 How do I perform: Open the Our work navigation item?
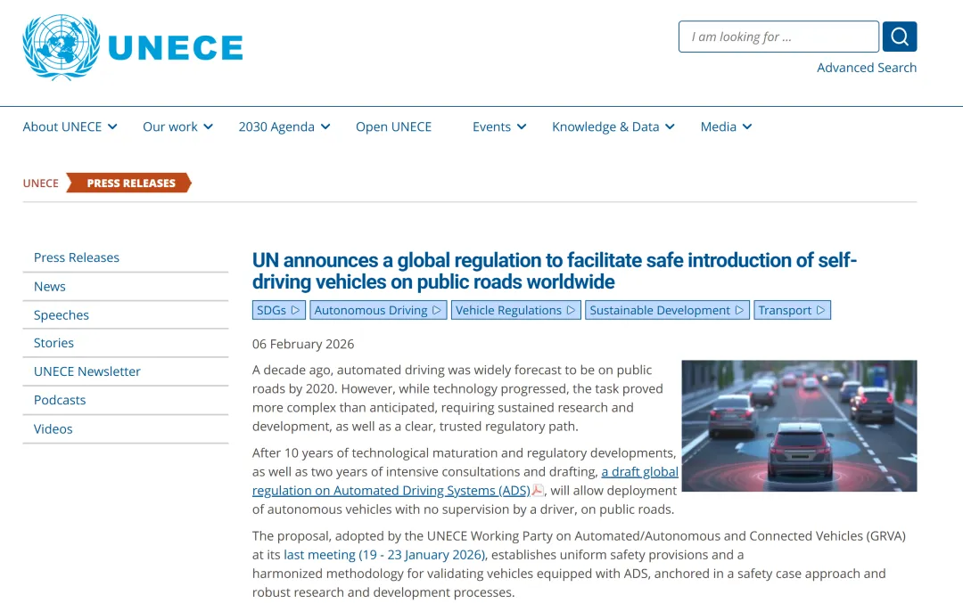coord(170,127)
